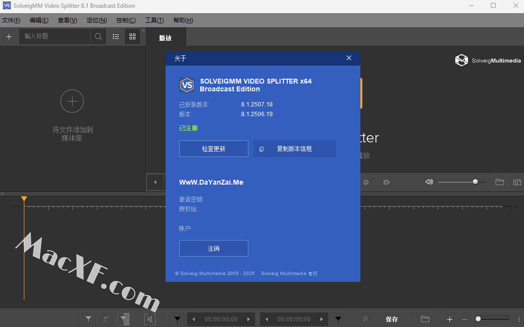The height and width of the screenshot is (327, 524).
Task: Collapse the timeline panel double chevron
Action: 2,194
